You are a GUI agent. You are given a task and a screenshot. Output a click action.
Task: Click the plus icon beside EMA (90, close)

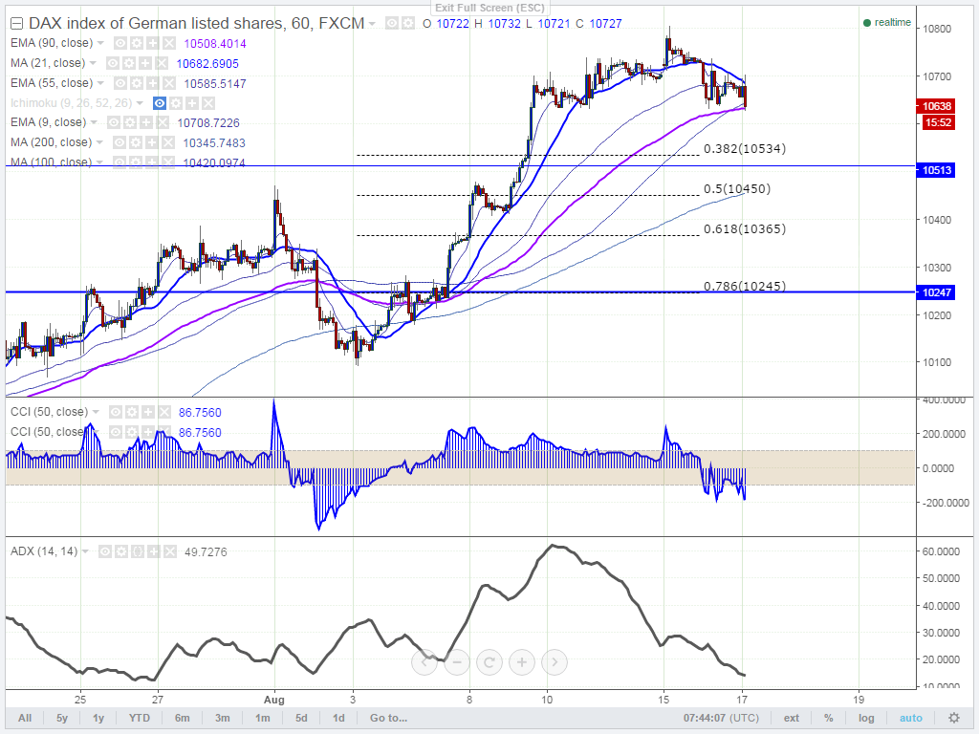pos(153,43)
